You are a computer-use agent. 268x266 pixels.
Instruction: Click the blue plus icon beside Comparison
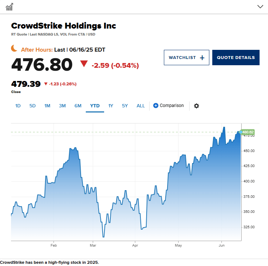tap(155, 106)
